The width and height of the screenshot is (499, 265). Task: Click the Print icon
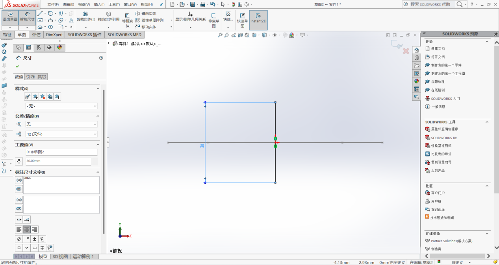click(x=202, y=4)
